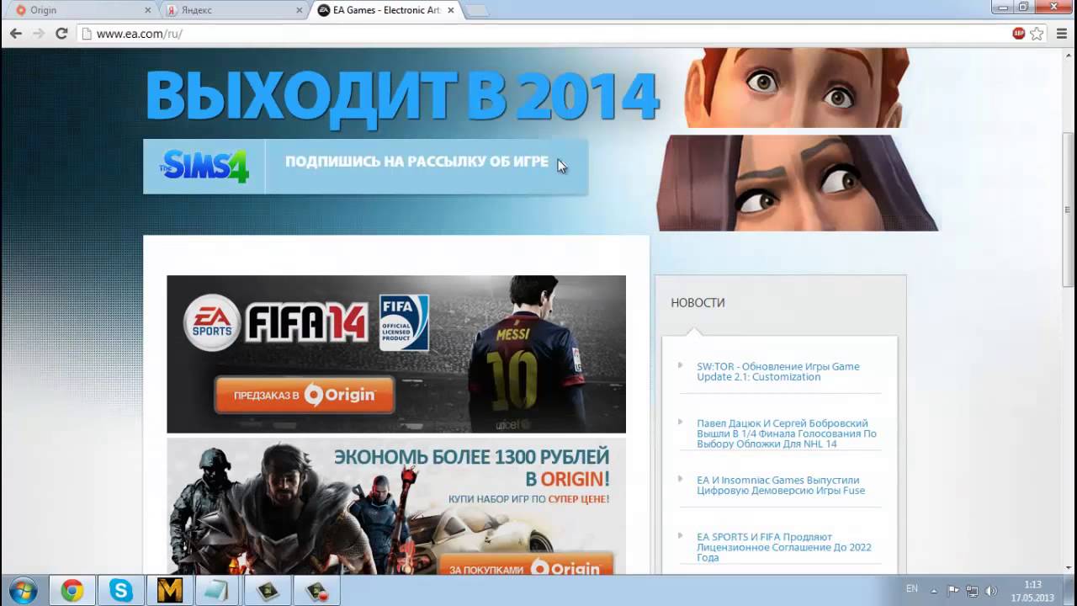Click За покупками Origin button

526,562
